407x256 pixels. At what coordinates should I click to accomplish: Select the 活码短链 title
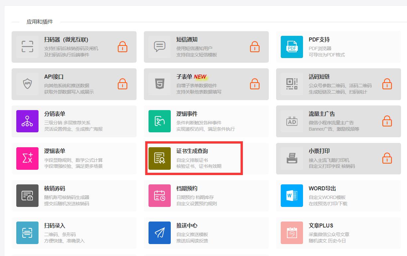319,77
